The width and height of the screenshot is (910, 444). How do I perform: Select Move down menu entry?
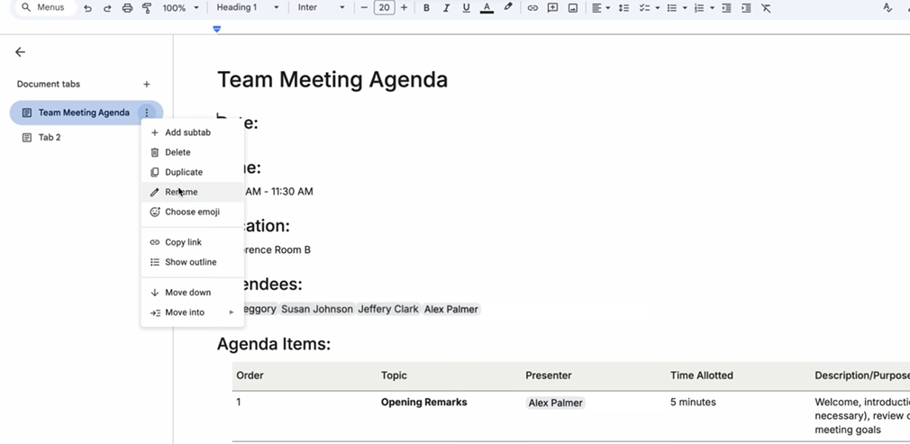[192, 293]
